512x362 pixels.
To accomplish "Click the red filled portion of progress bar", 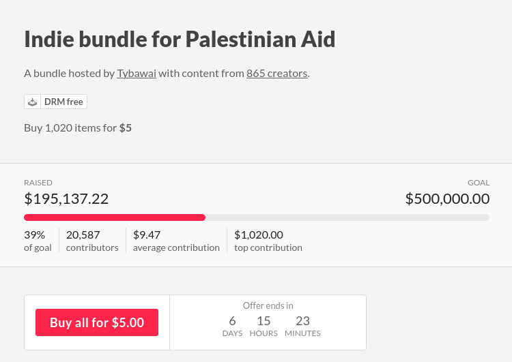I will pyautogui.click(x=115, y=217).
